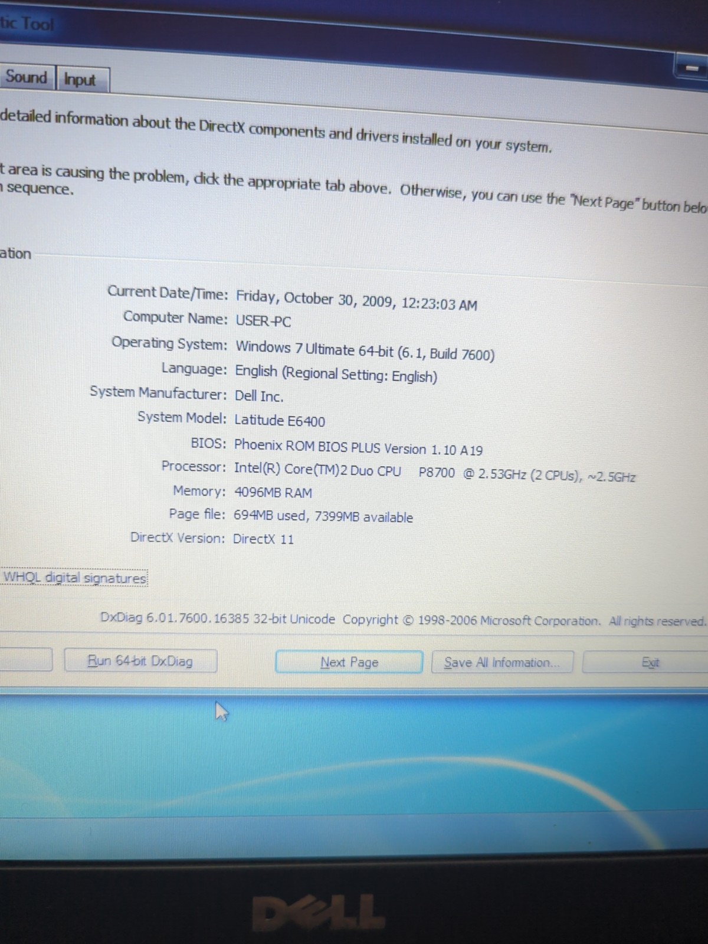Exit the DirectX Diagnostic Tool
Viewport: 708px width, 944px height.
click(649, 663)
